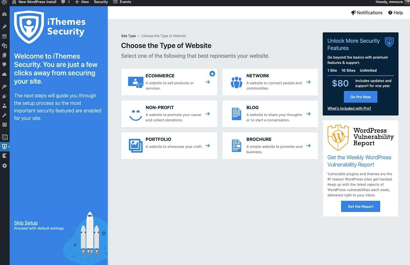Open Tools via the wrench icon
The width and height of the screenshot is (410, 265).
point(4,115)
